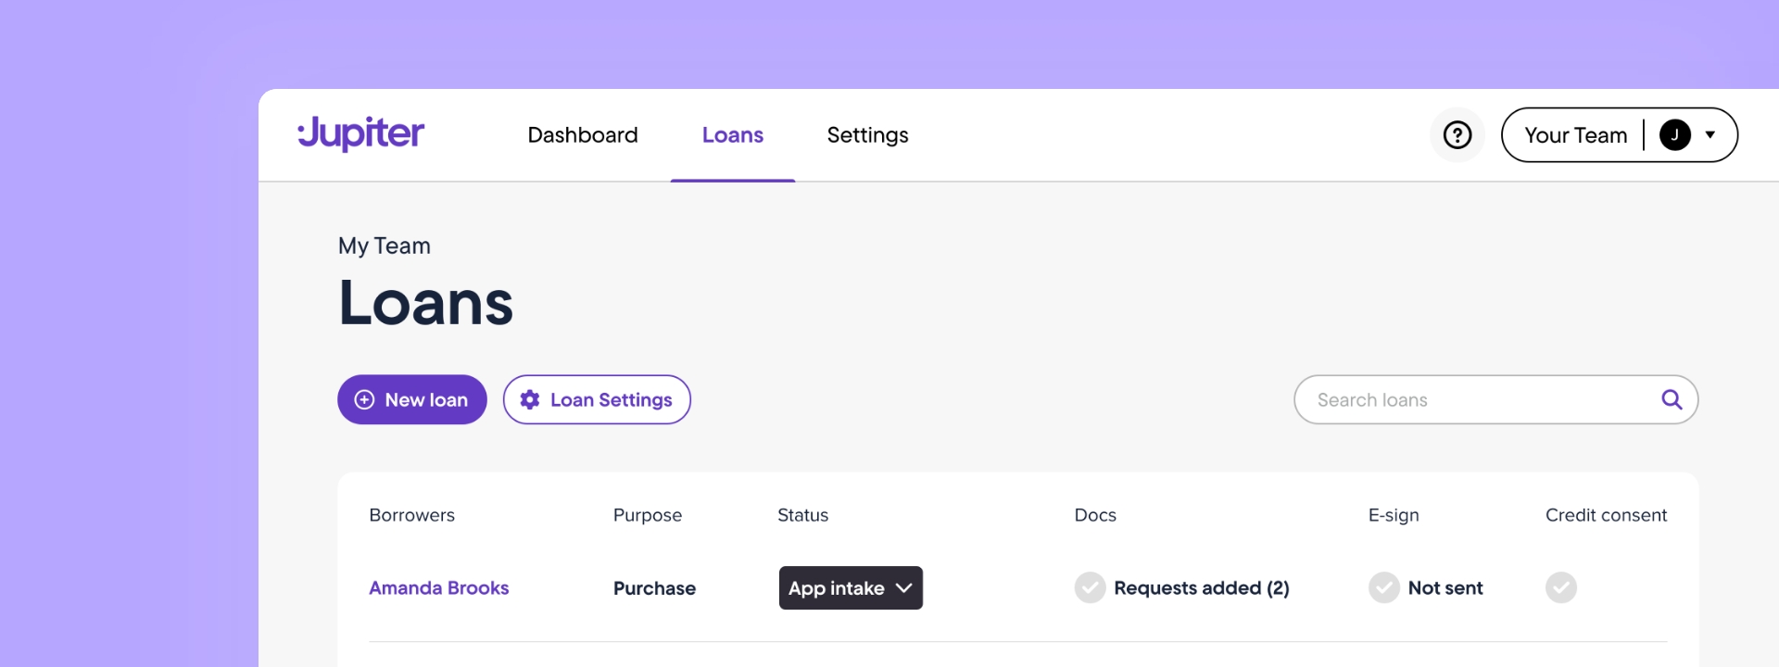Switch to the Settings tab
Viewport: 1779px width, 667px height.
point(867,135)
